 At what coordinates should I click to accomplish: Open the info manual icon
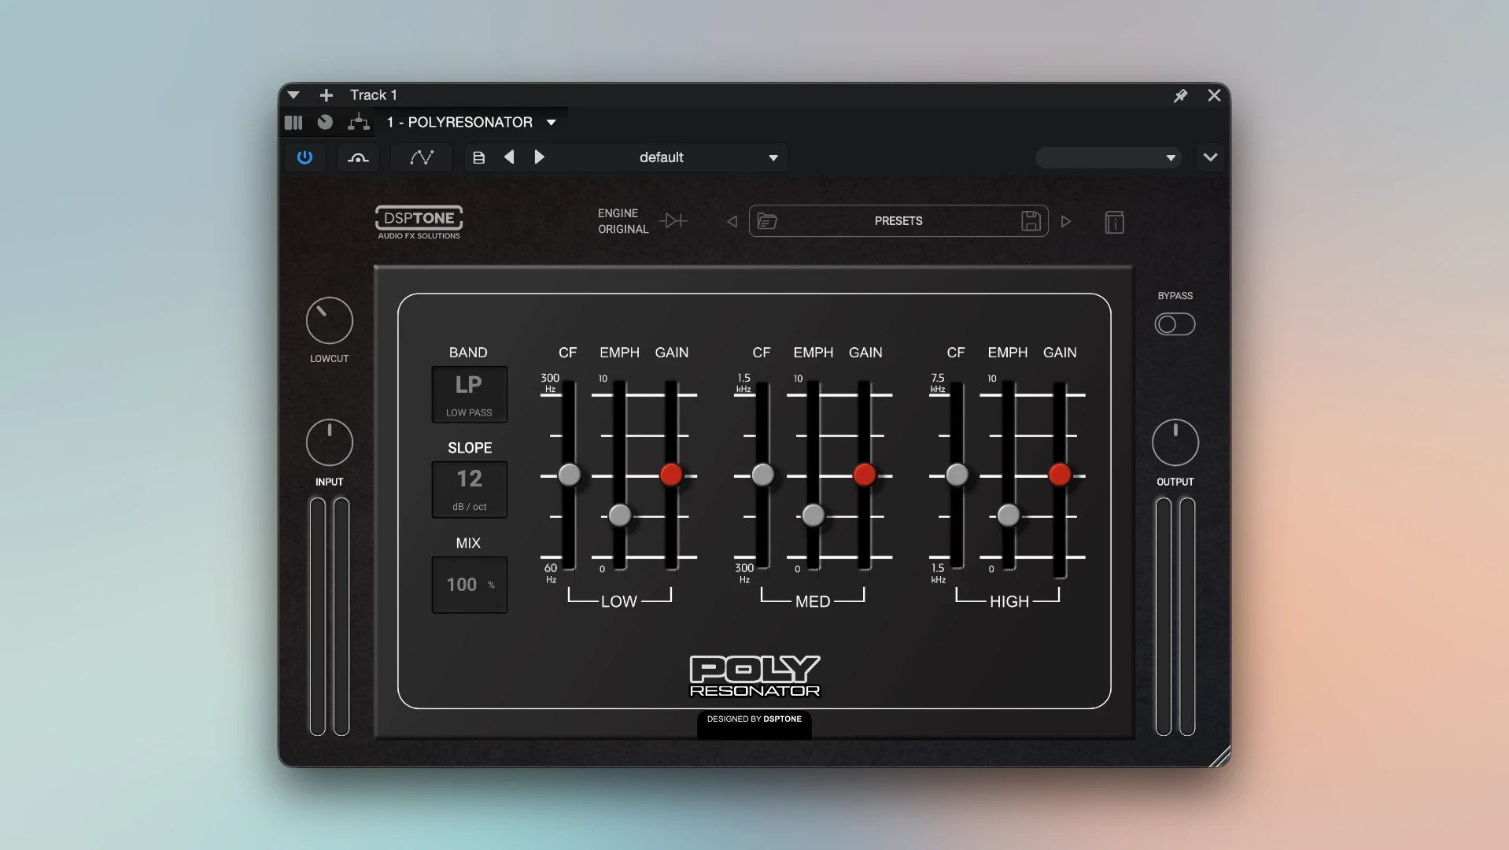tap(1114, 222)
